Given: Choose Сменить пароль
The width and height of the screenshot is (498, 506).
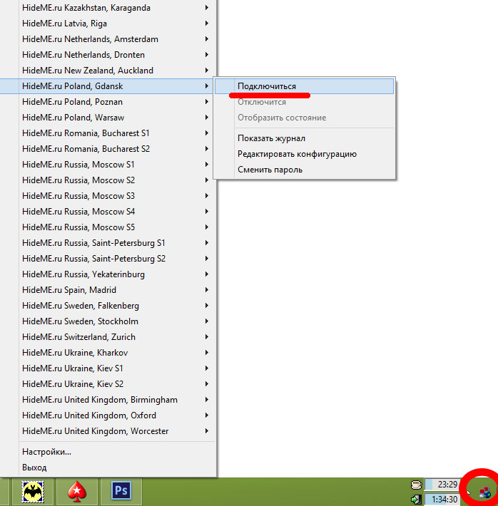Looking at the screenshot, I should click(x=304, y=170).
